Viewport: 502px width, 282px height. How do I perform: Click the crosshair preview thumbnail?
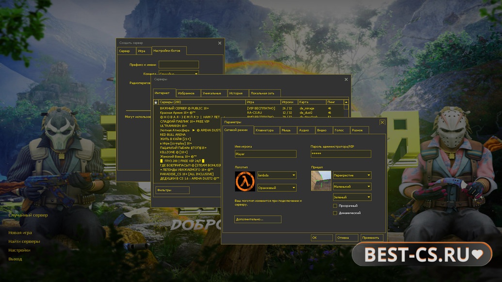(321, 181)
